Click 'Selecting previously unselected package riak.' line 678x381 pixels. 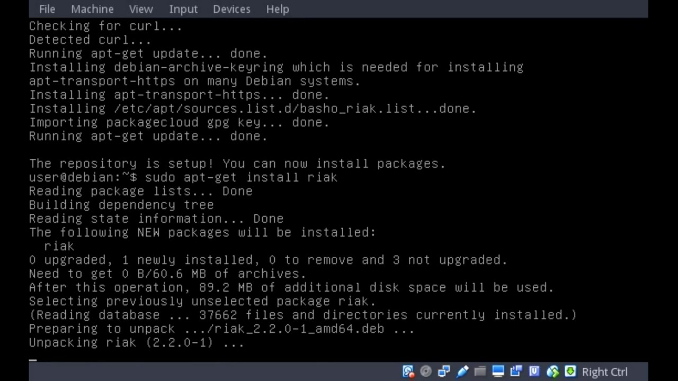click(x=202, y=301)
